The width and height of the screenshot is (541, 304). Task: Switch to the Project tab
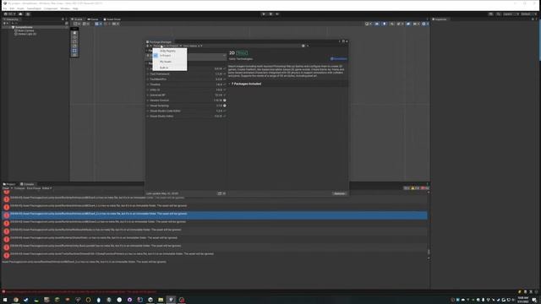pos(9,184)
